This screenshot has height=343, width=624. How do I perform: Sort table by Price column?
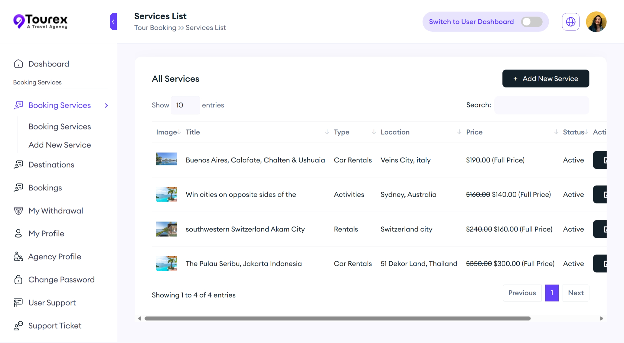pos(474,132)
